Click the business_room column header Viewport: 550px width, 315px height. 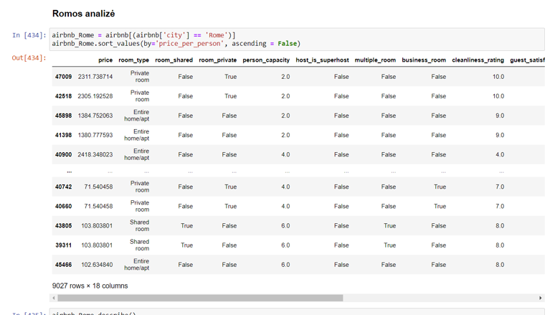[x=424, y=60]
